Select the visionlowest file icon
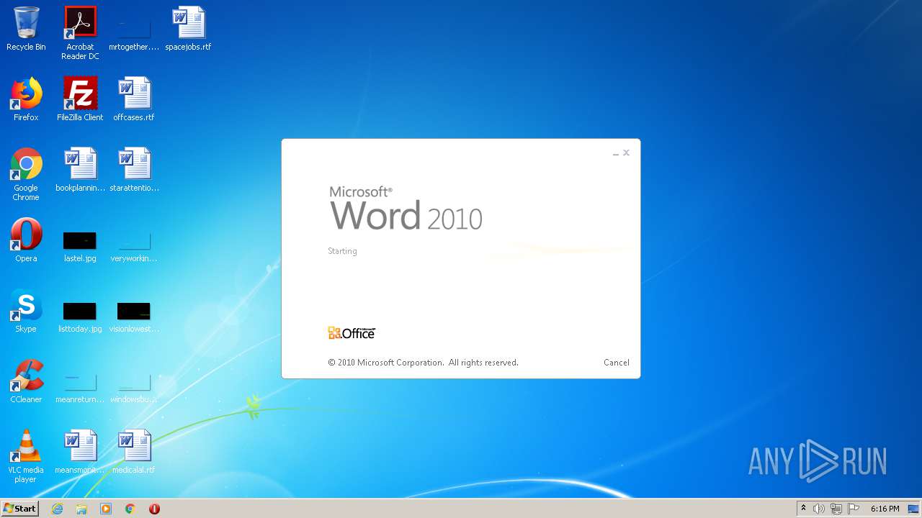This screenshot has height=518, width=922. [x=134, y=317]
